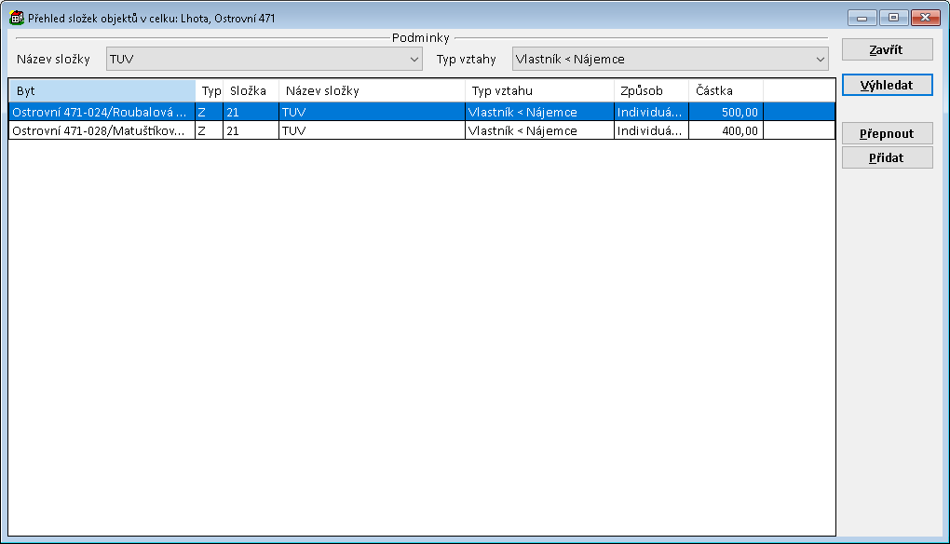This screenshot has height=544, width=950.
Task: Click the Složka column header
Action: pyautogui.click(x=251, y=91)
